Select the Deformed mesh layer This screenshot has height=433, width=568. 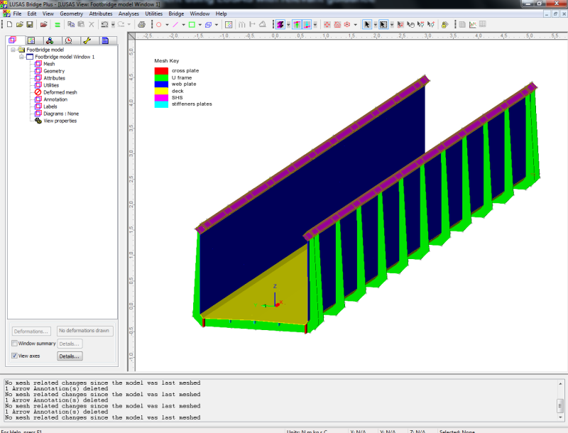pos(60,92)
